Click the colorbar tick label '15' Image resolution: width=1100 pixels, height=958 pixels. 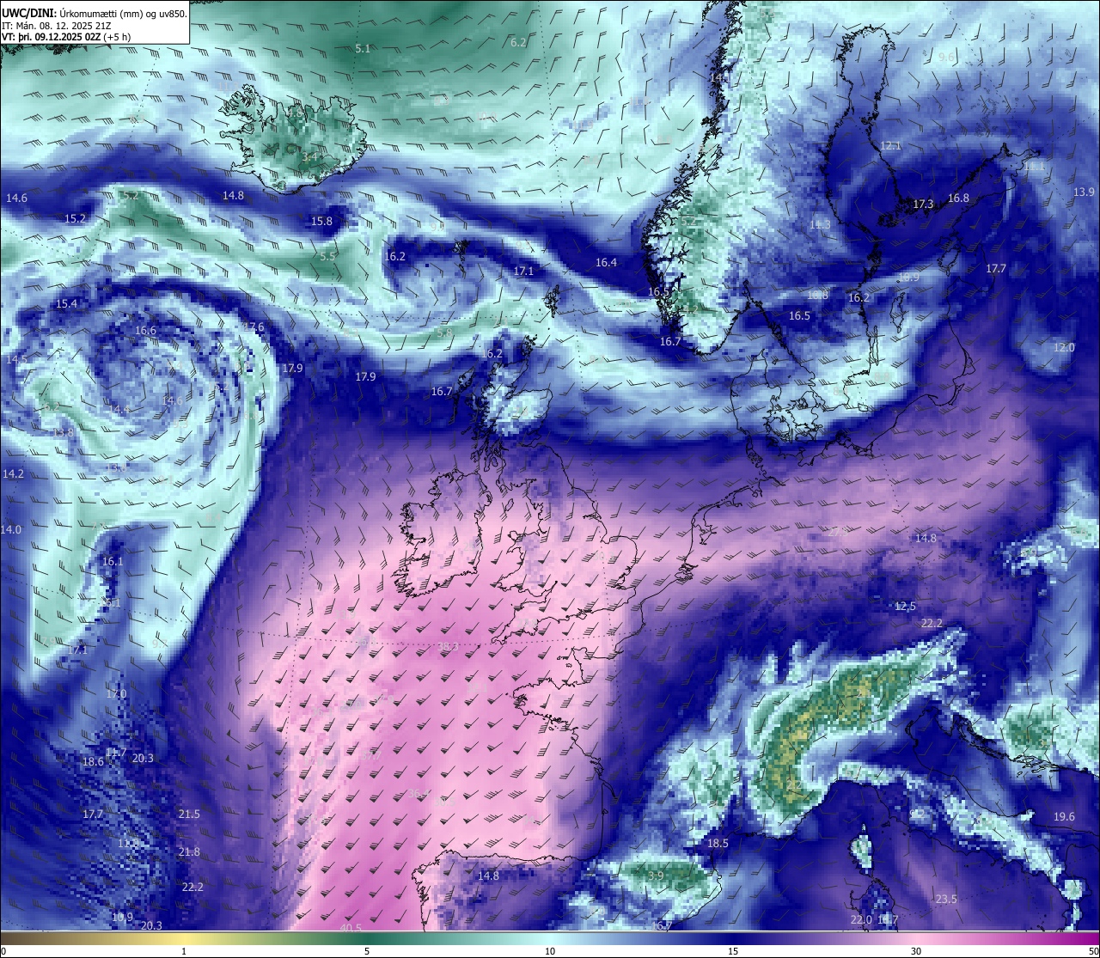point(733,951)
